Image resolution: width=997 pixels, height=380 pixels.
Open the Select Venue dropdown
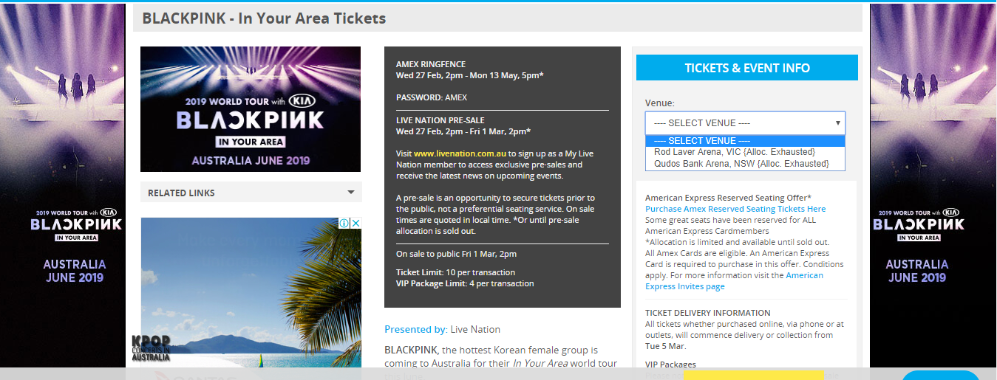pyautogui.click(x=745, y=122)
